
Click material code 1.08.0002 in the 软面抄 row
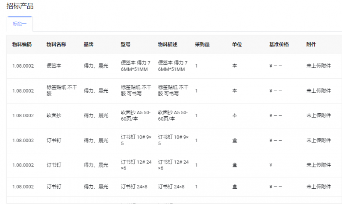point(23,115)
